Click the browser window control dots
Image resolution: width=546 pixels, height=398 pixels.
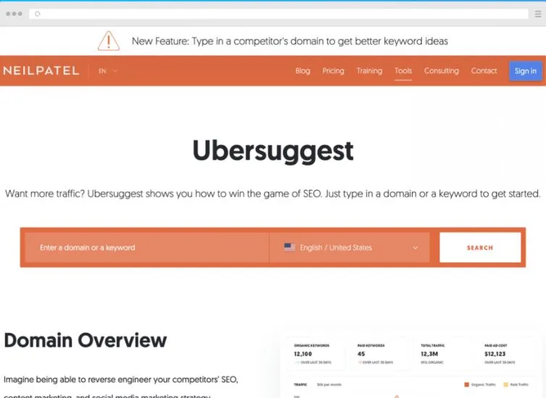click(15, 14)
